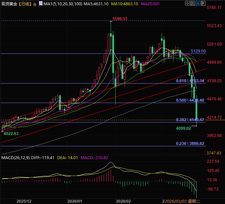
Task: Click the 4214.72 price axis value
Action: [214, 118]
